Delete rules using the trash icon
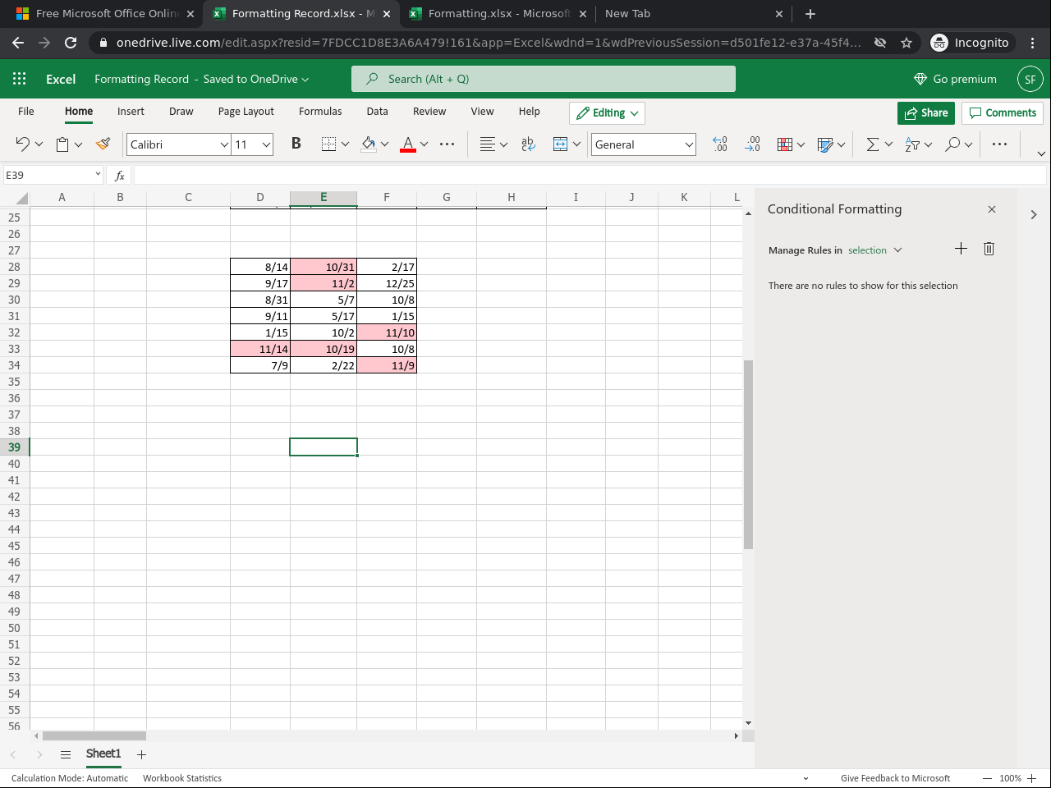Viewport: 1051px width, 788px height. [x=989, y=248]
